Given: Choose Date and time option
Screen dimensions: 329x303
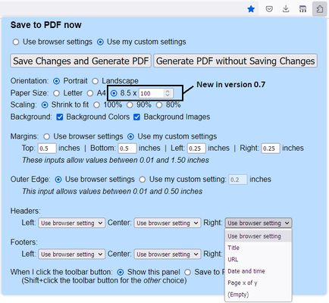Looking at the screenshot, I should [x=258, y=271].
